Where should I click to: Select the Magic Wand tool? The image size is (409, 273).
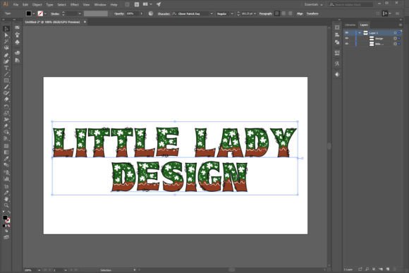click(x=6, y=42)
